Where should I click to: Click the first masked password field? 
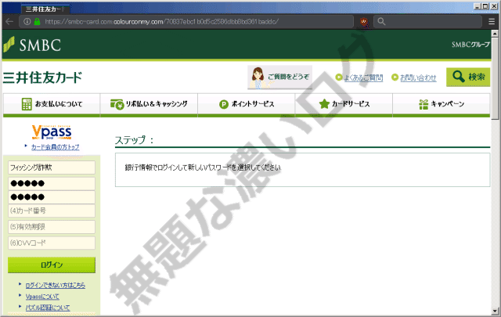(52, 183)
